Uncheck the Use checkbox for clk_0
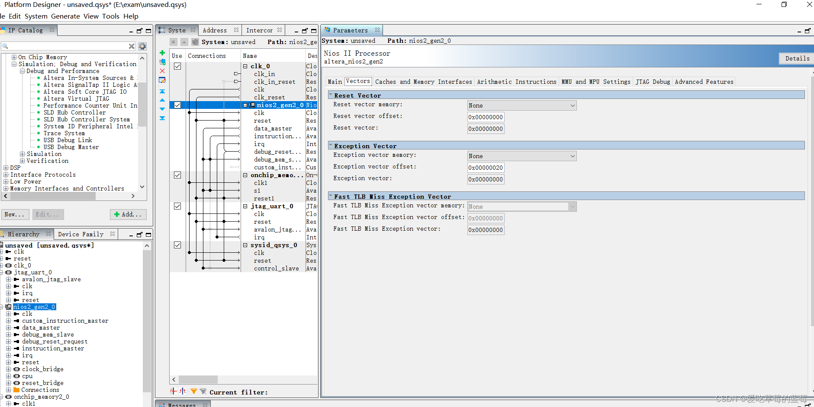 (x=177, y=66)
